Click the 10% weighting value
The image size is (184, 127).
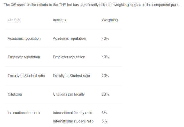tap(105, 57)
